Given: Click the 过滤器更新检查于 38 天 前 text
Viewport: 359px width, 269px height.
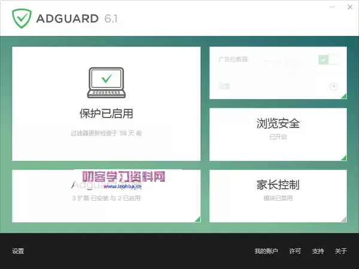Looking at the screenshot, I should click(107, 133).
